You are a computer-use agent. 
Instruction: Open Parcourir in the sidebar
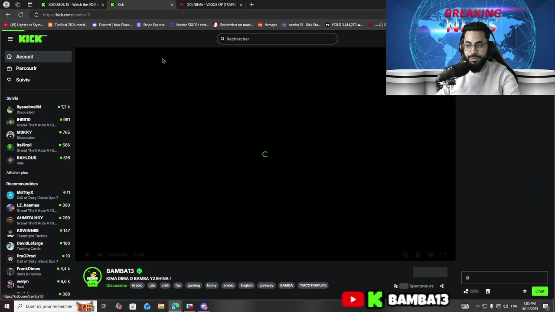point(38,68)
